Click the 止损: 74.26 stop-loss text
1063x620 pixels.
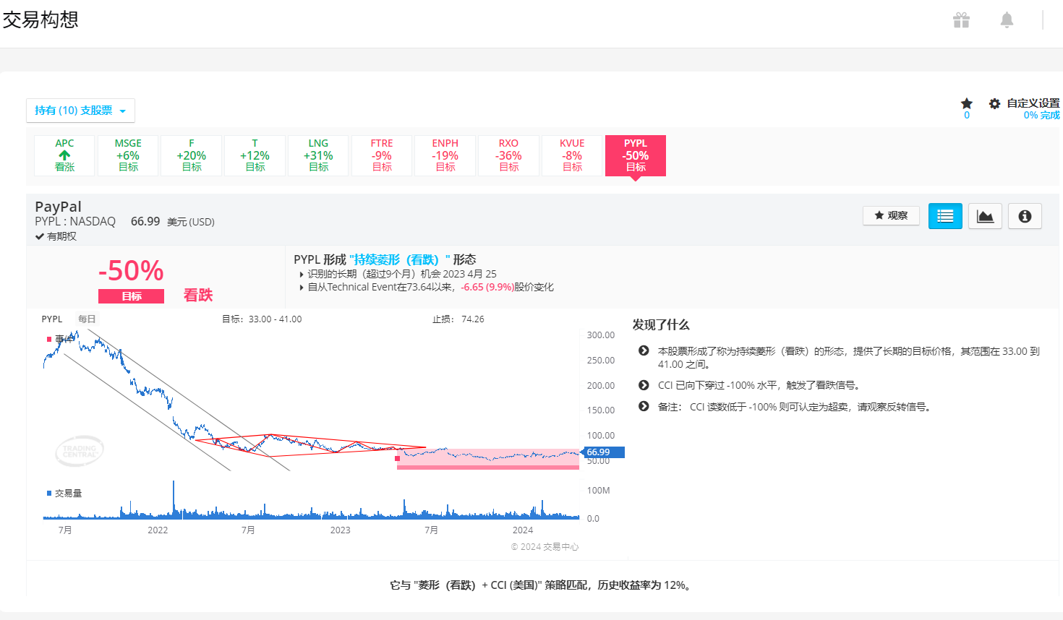pos(458,319)
